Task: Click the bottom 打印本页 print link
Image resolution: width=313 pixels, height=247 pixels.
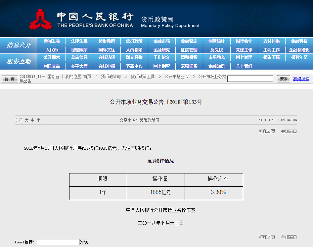Action: pyautogui.click(x=267, y=237)
